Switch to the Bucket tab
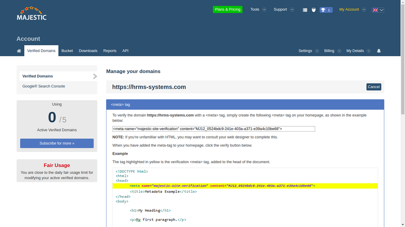 [67, 51]
